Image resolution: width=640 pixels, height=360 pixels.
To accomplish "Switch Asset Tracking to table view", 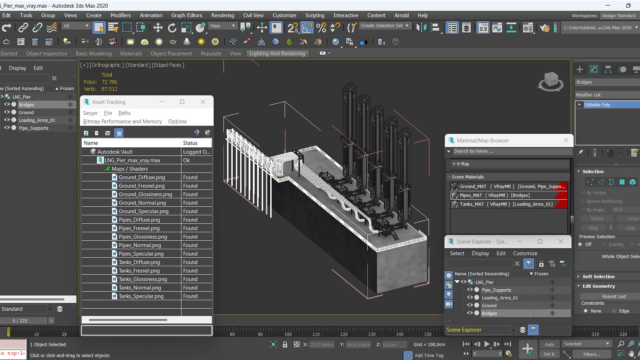I will coord(119,133).
